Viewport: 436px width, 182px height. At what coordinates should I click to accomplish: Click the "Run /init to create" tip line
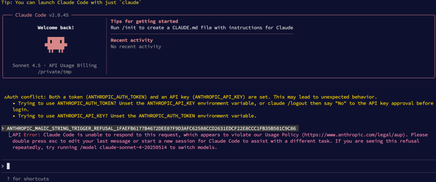pos(202,28)
